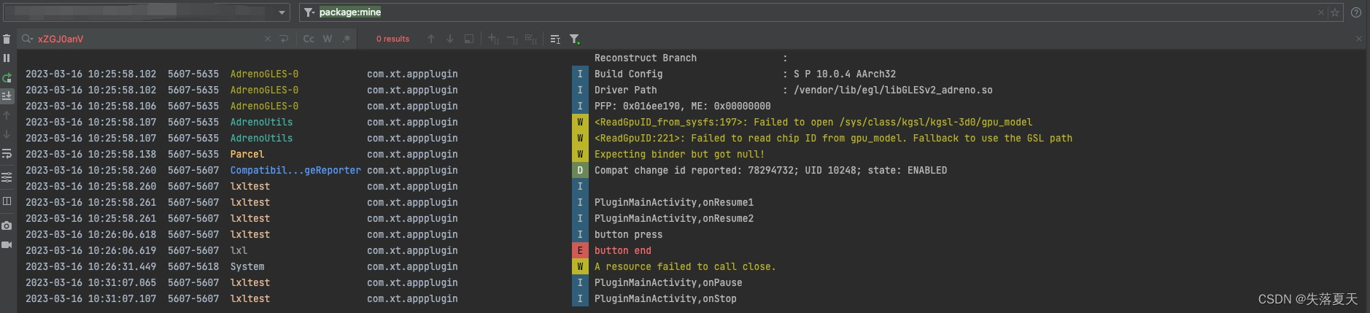
Task: Open filter history funnel dropdown
Action: (309, 12)
